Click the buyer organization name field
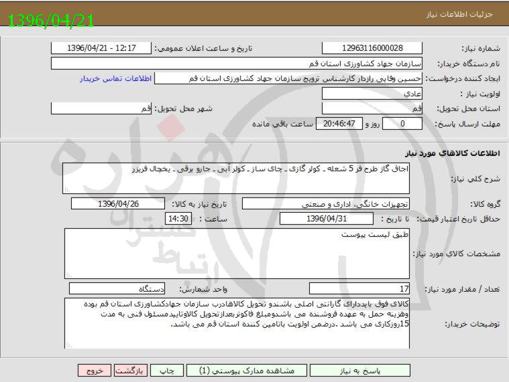Viewport: 509px width, 382px height. coord(237,64)
